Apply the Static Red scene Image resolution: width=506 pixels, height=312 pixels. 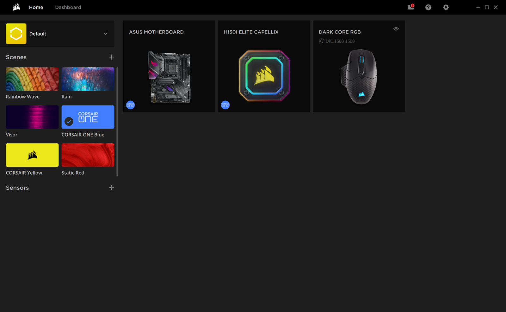[88, 155]
